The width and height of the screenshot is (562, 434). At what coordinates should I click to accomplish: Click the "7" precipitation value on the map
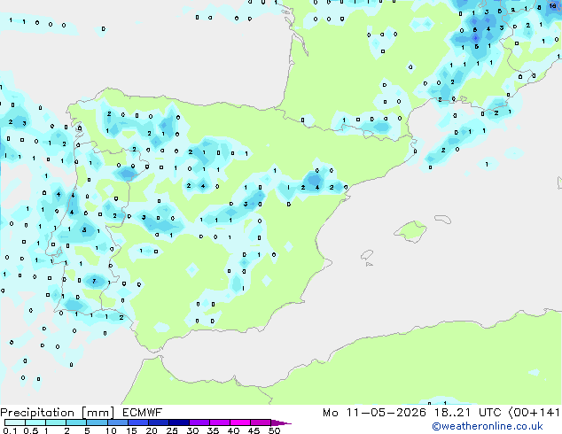click(94, 281)
